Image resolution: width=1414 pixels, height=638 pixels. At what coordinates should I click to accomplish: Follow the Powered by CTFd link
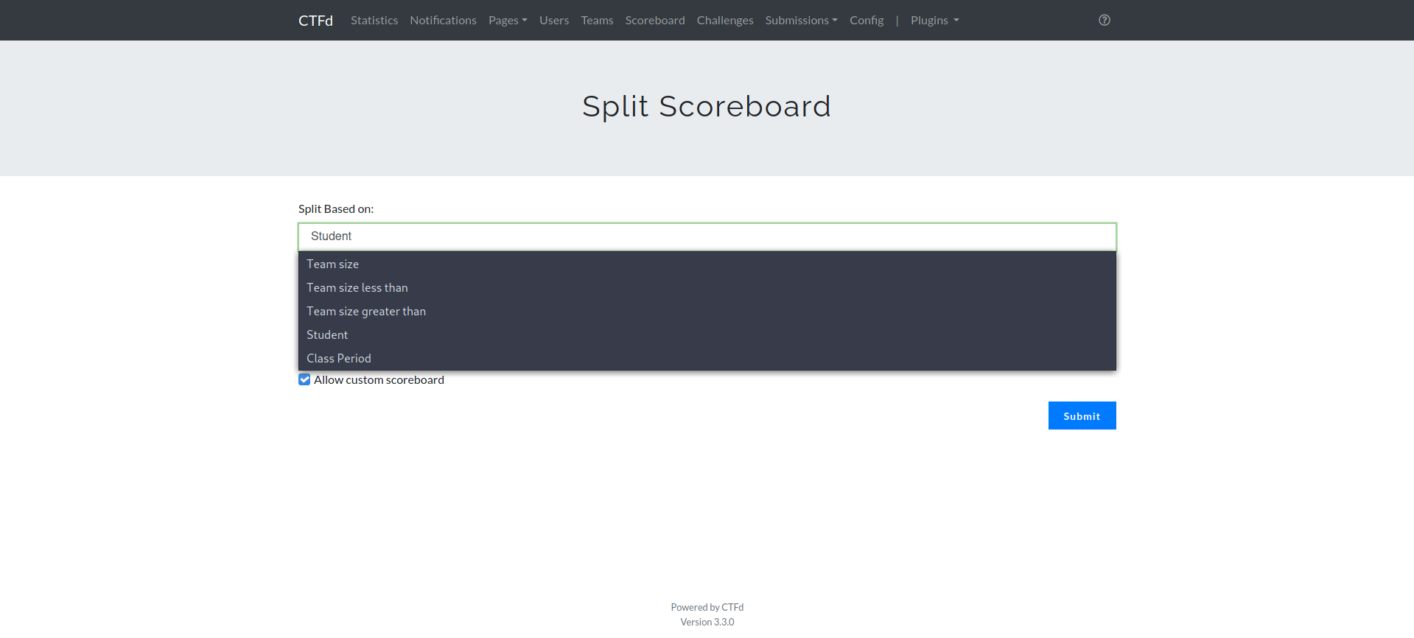coord(707,607)
